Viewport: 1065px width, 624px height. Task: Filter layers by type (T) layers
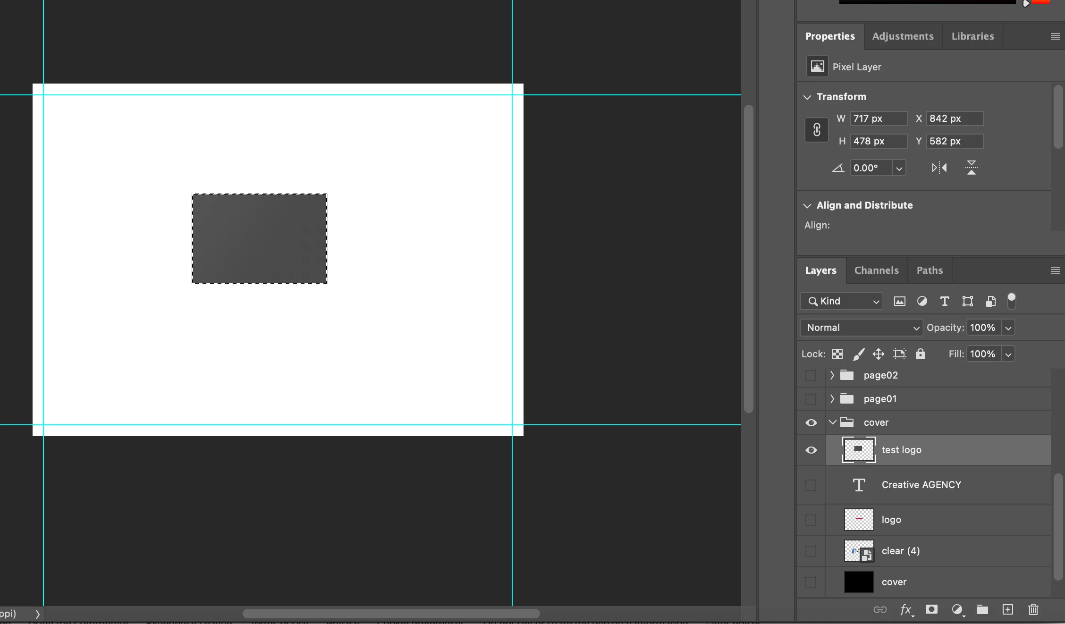tap(945, 301)
